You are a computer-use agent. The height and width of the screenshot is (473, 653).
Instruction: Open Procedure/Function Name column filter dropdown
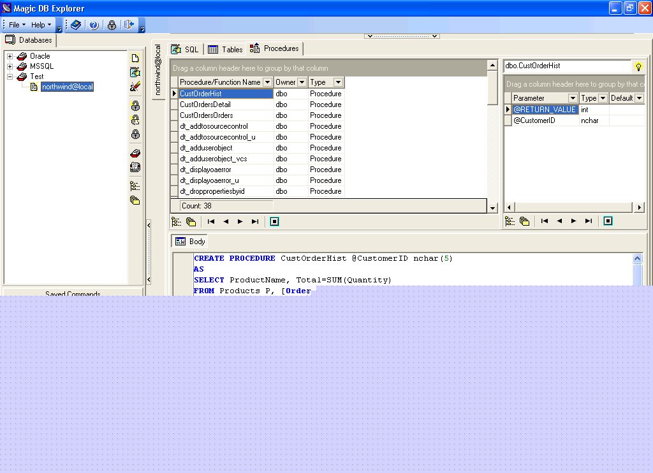pyautogui.click(x=268, y=82)
